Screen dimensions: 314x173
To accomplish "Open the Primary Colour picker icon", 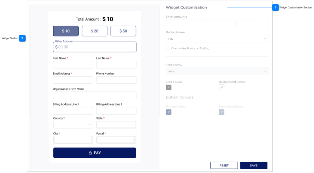I will pos(168,112).
